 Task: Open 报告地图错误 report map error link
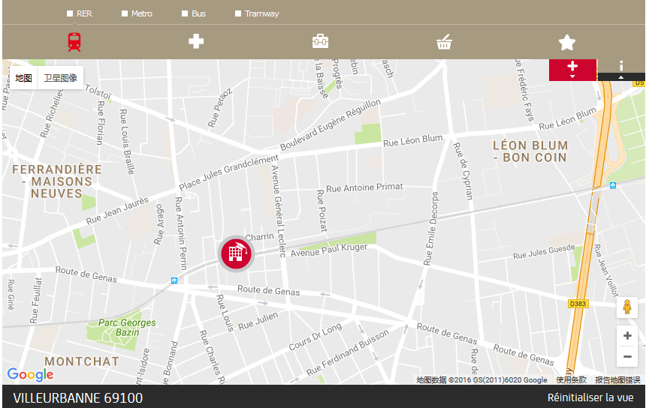617,379
